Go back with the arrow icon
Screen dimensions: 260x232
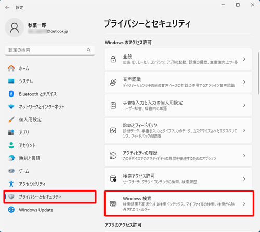[x=7, y=7]
